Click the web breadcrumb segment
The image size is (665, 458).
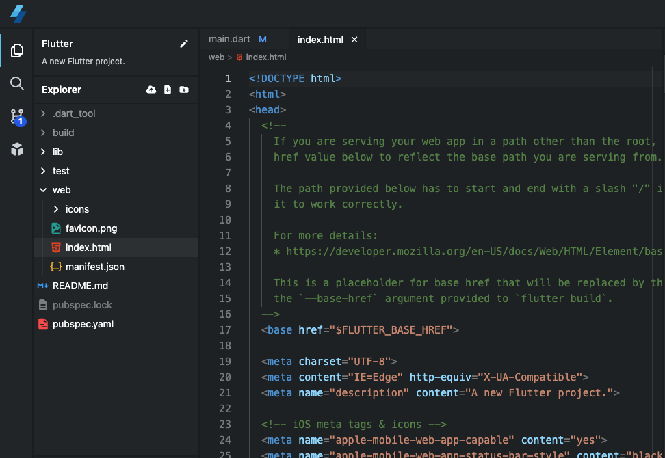click(x=216, y=57)
